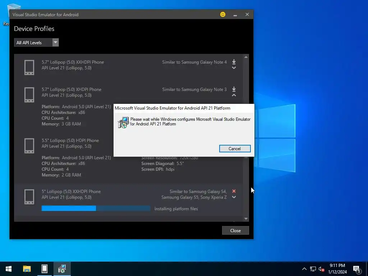Image resolution: width=368 pixels, height=276 pixels.
Task: Close the Device Profiles window
Action: [x=235, y=230]
